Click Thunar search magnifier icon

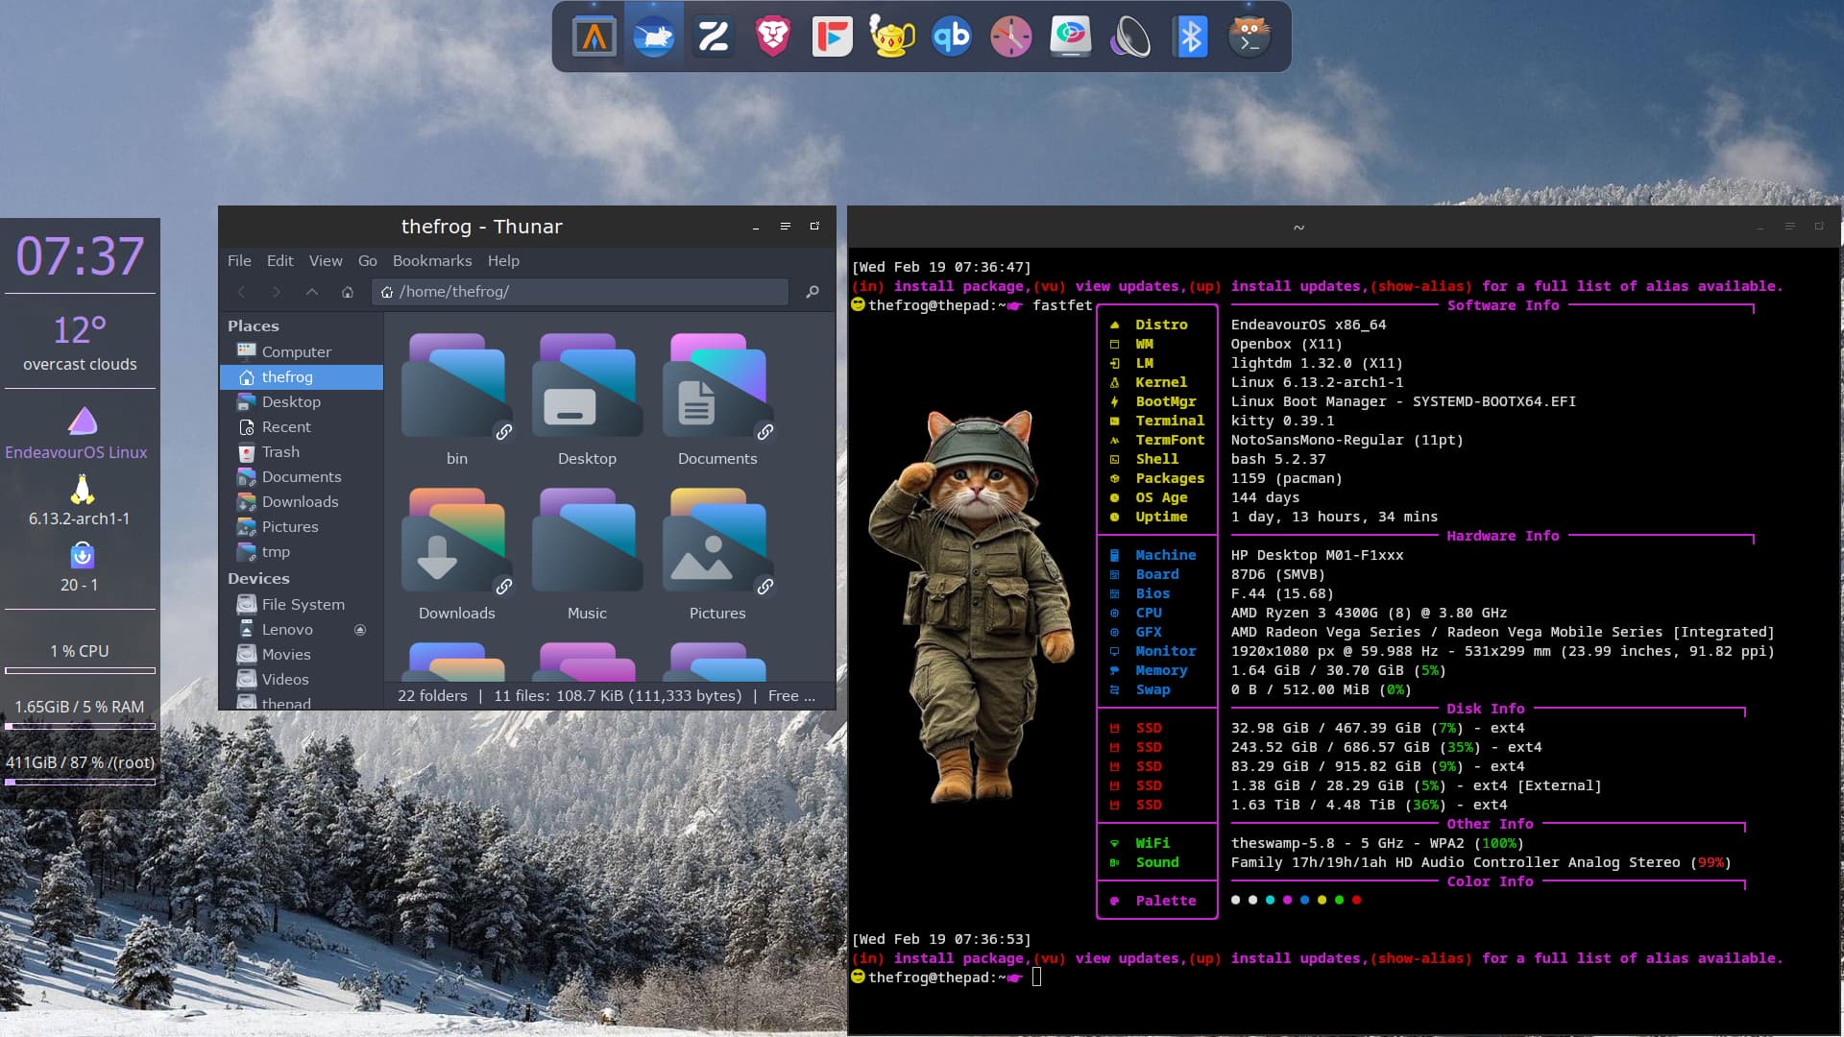[813, 292]
